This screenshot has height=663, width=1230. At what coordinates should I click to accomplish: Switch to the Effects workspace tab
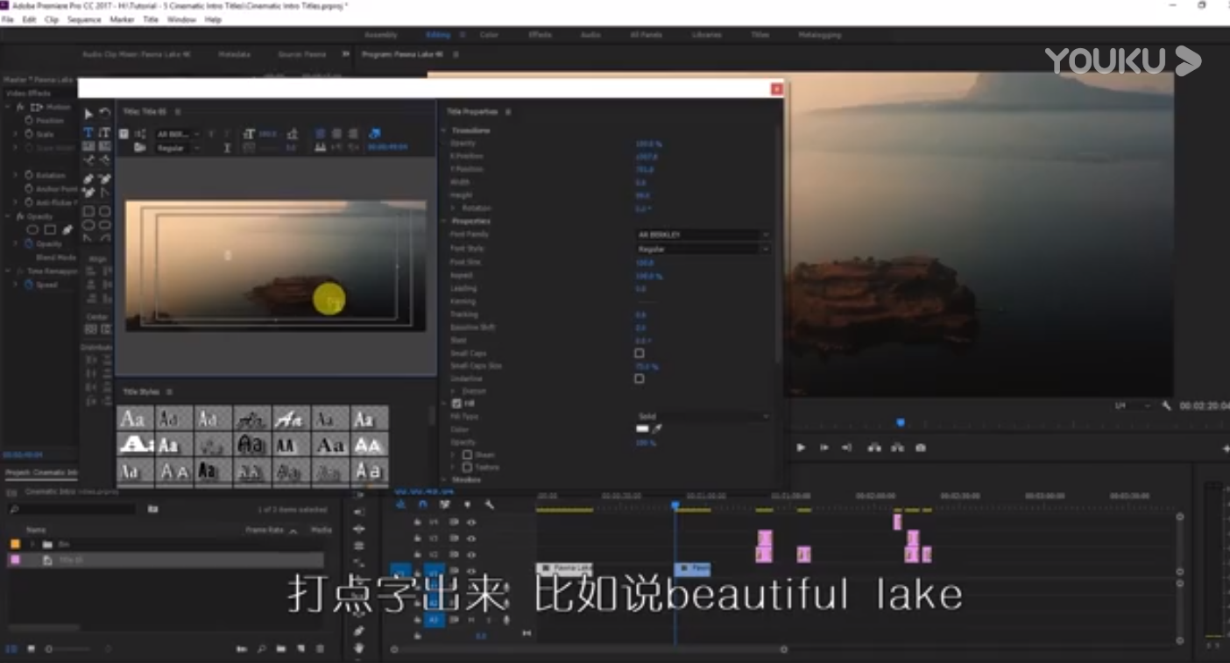point(540,35)
